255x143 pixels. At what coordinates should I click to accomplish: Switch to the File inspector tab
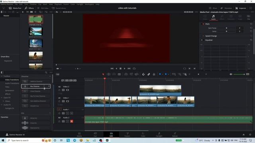(249, 17)
